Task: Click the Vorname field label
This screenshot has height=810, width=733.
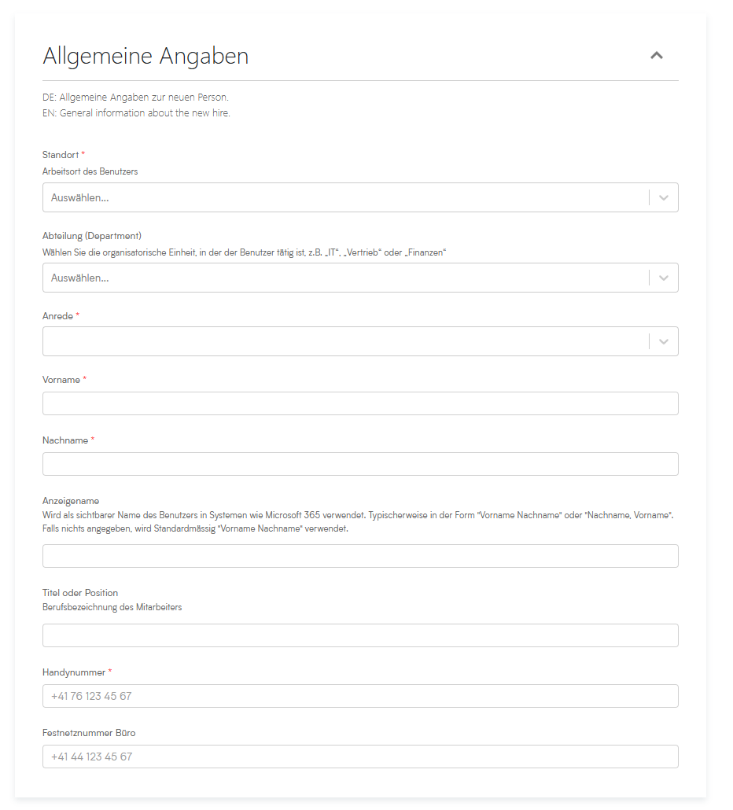Action: click(x=61, y=380)
